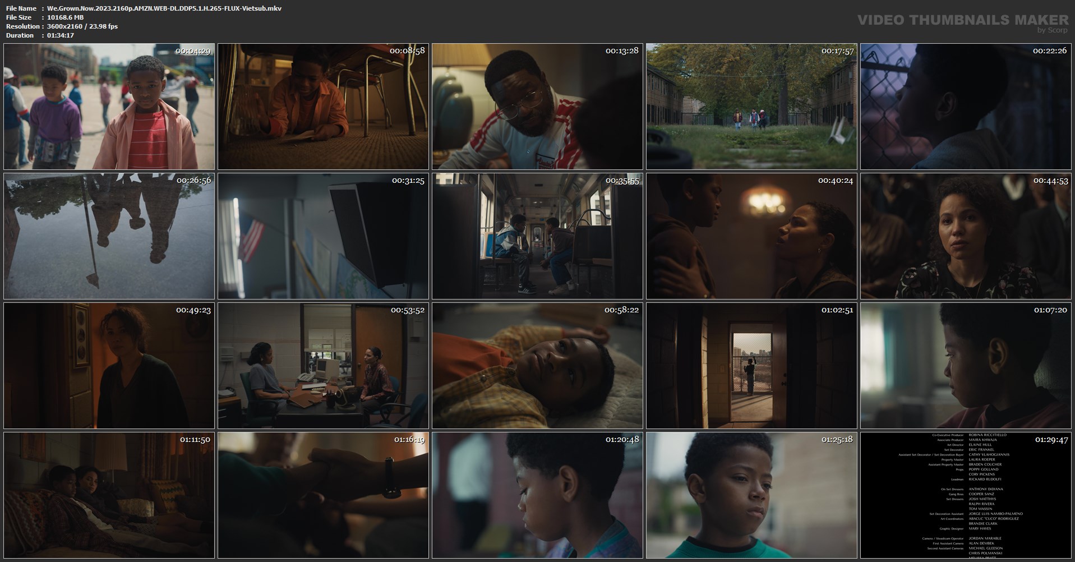Open the thumbnail at 00:53:52
This screenshot has width=1075, height=562.
point(324,366)
